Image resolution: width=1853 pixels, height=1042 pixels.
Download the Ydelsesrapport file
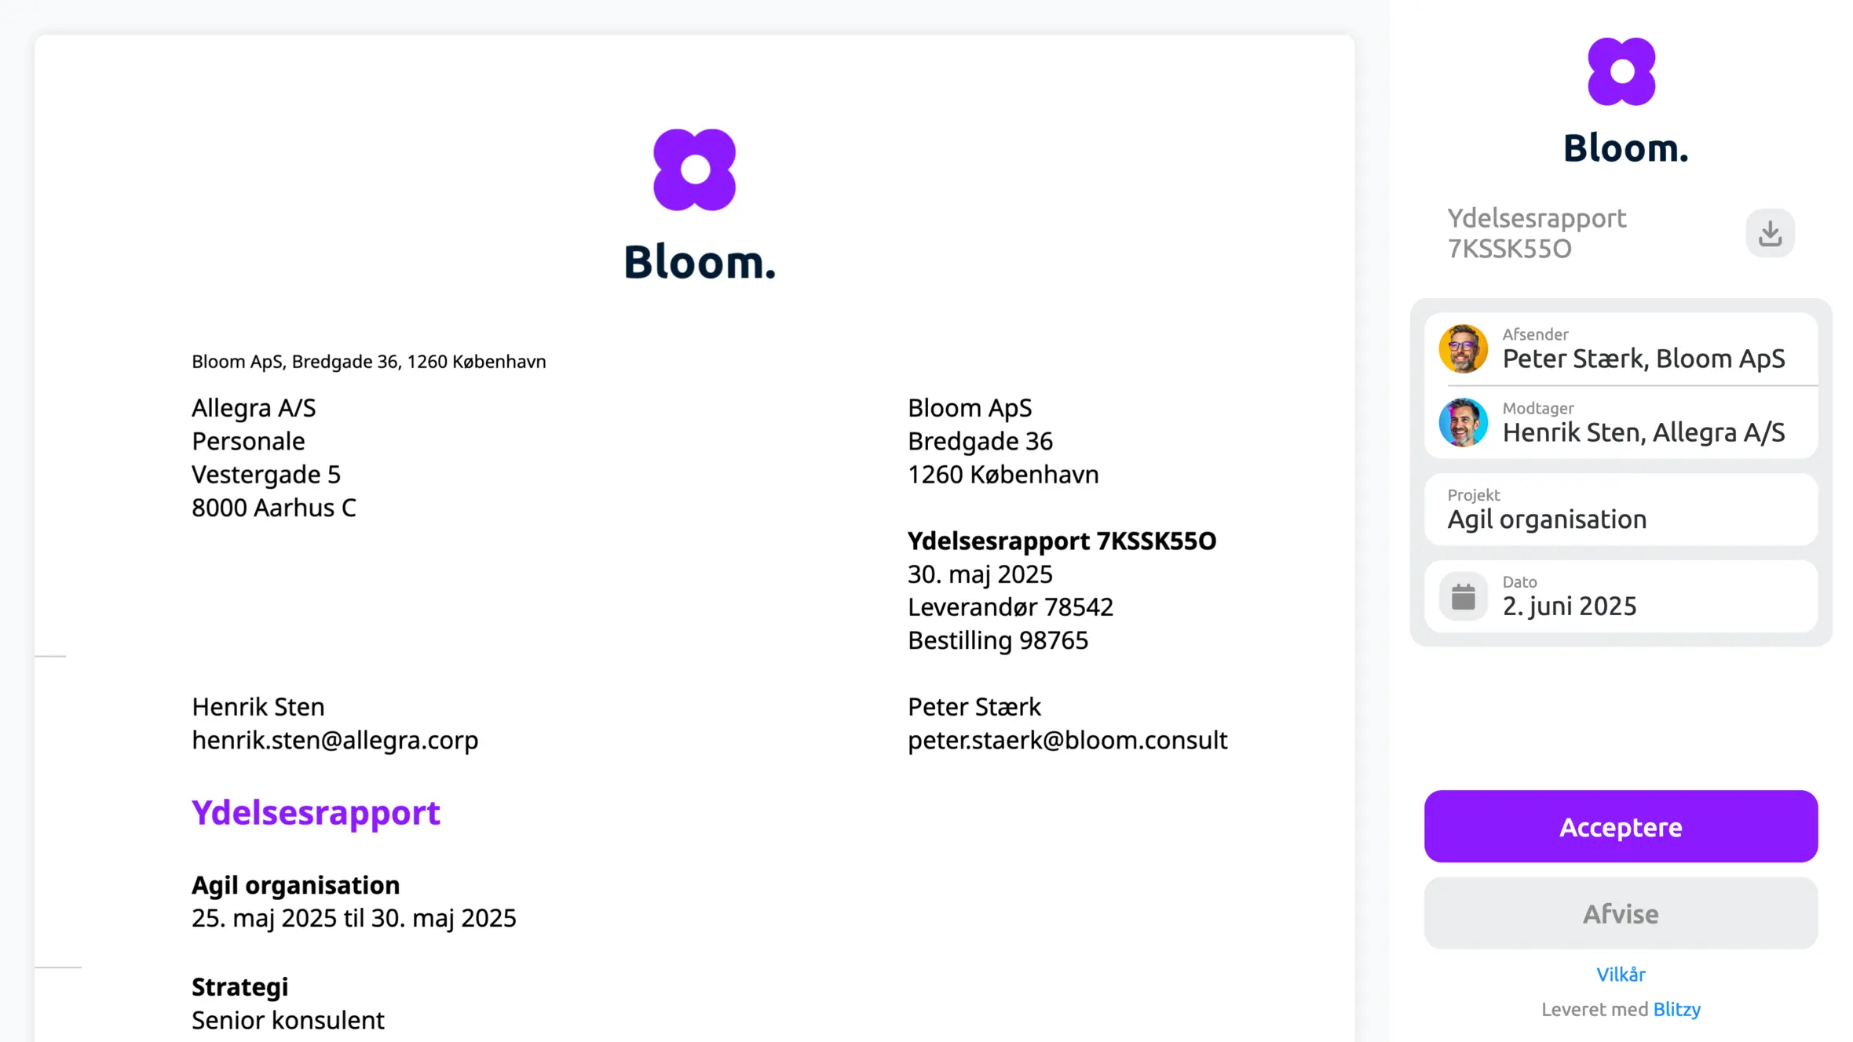[1770, 233]
